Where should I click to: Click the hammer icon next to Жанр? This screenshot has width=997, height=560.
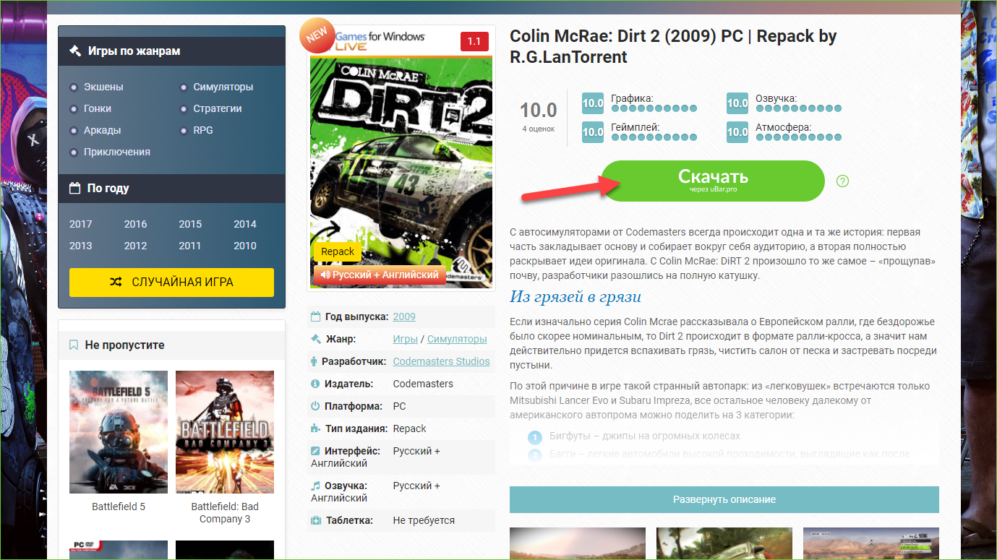click(315, 339)
